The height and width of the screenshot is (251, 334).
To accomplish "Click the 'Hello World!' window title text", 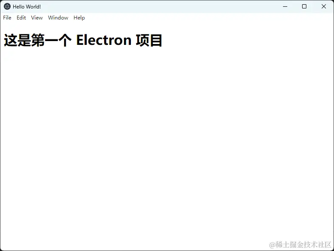I will pyautogui.click(x=27, y=7).
